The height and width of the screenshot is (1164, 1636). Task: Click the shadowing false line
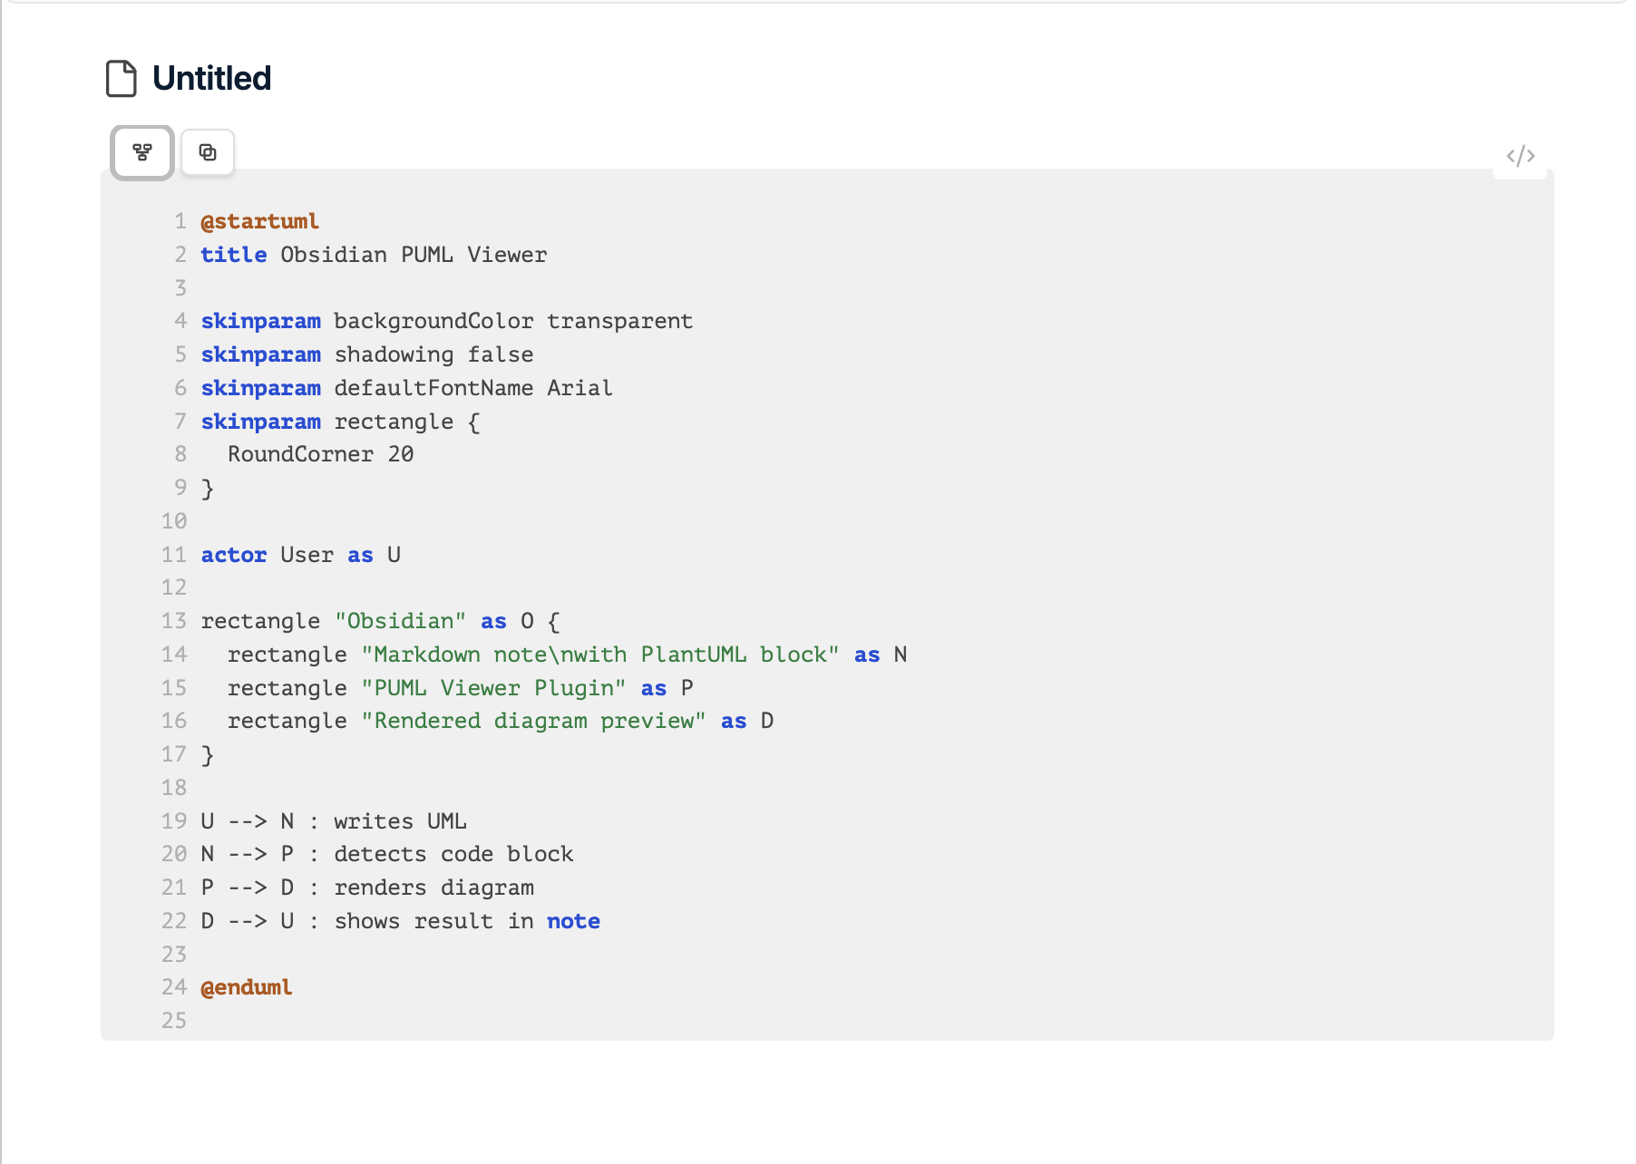click(x=367, y=354)
